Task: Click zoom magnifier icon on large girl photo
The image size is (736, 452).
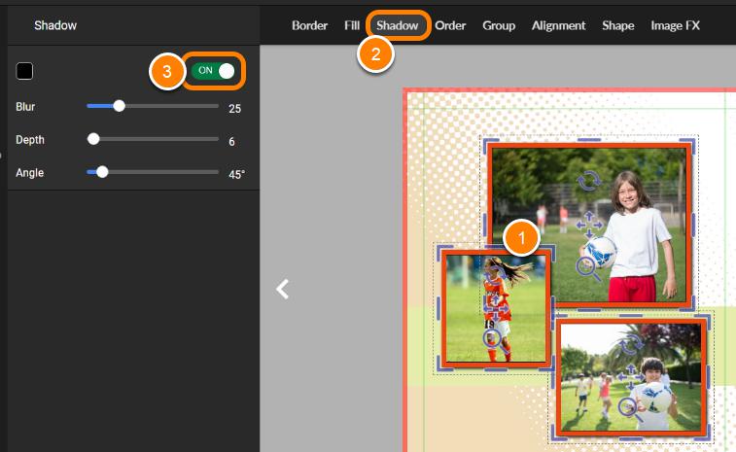Action: tap(588, 269)
